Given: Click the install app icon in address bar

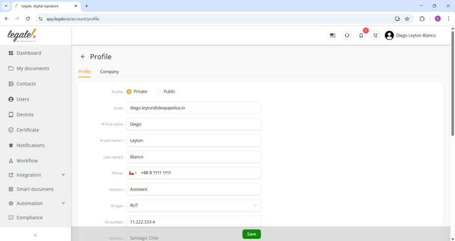Looking at the screenshot, I should [x=397, y=19].
